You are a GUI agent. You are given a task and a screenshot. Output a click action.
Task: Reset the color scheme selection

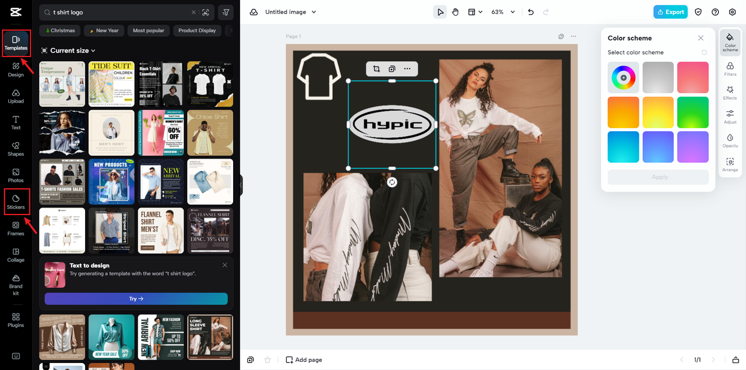point(704,52)
